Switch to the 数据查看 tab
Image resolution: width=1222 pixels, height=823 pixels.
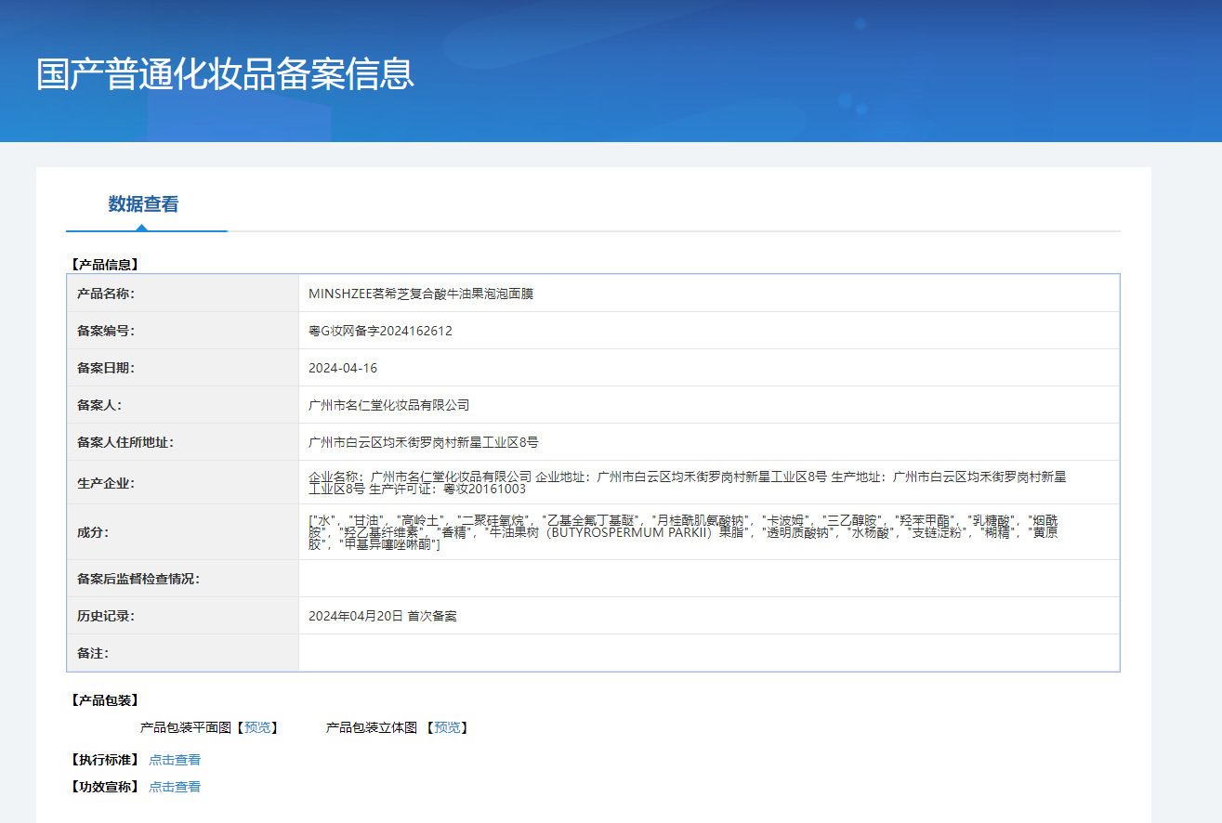[x=143, y=204]
